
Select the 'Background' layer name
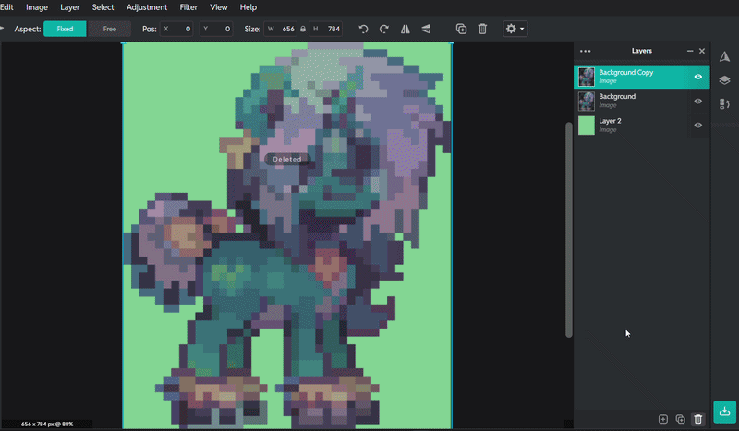(x=617, y=96)
